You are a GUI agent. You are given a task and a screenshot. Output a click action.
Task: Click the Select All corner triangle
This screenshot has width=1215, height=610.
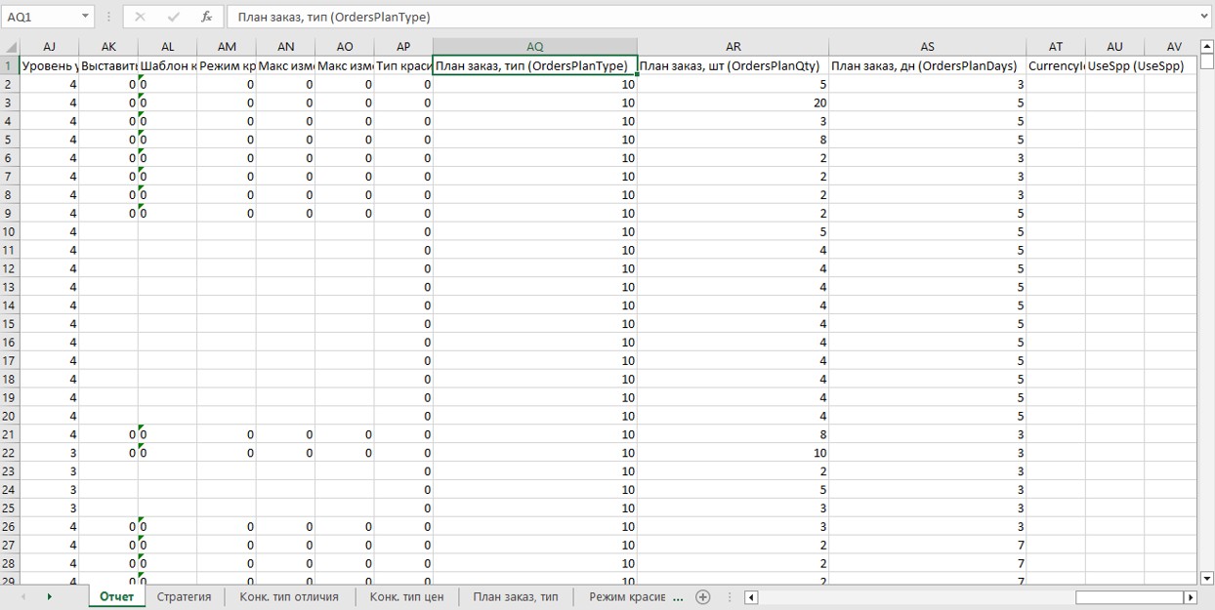(x=10, y=47)
